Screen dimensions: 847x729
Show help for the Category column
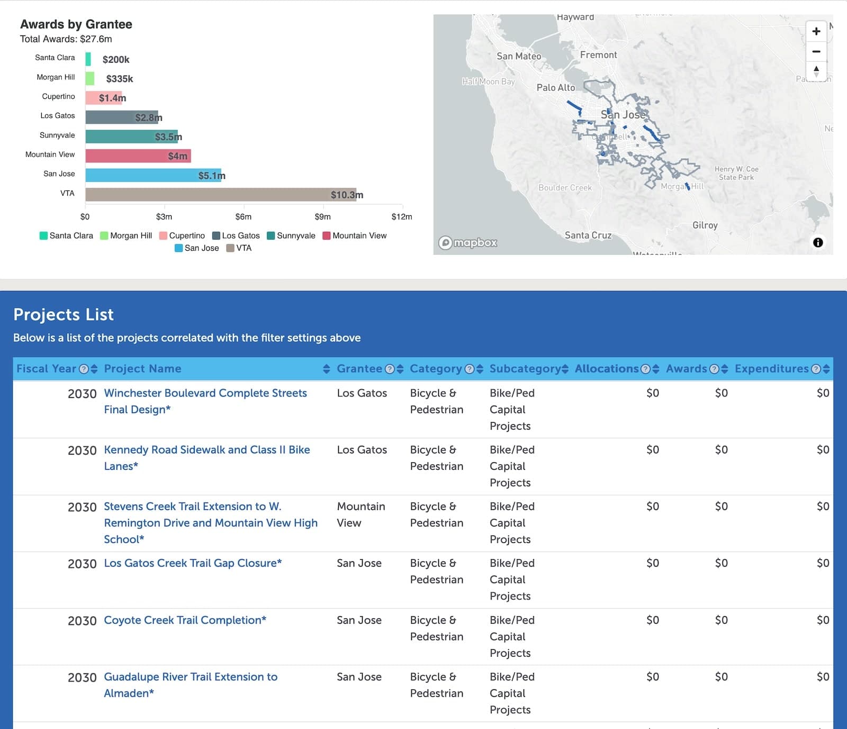point(469,369)
